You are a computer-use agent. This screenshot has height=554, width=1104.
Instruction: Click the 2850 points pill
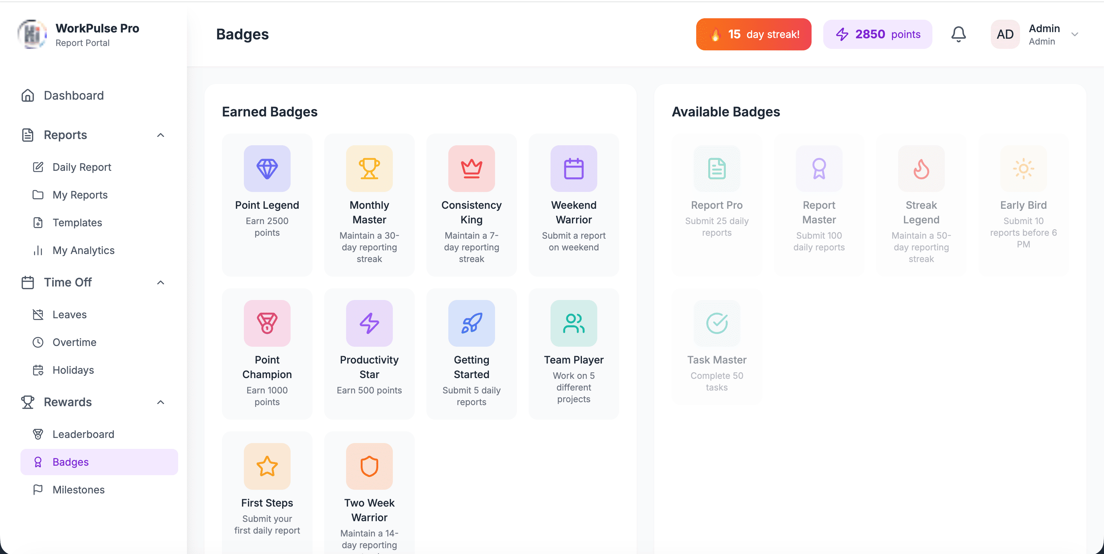[x=877, y=34]
